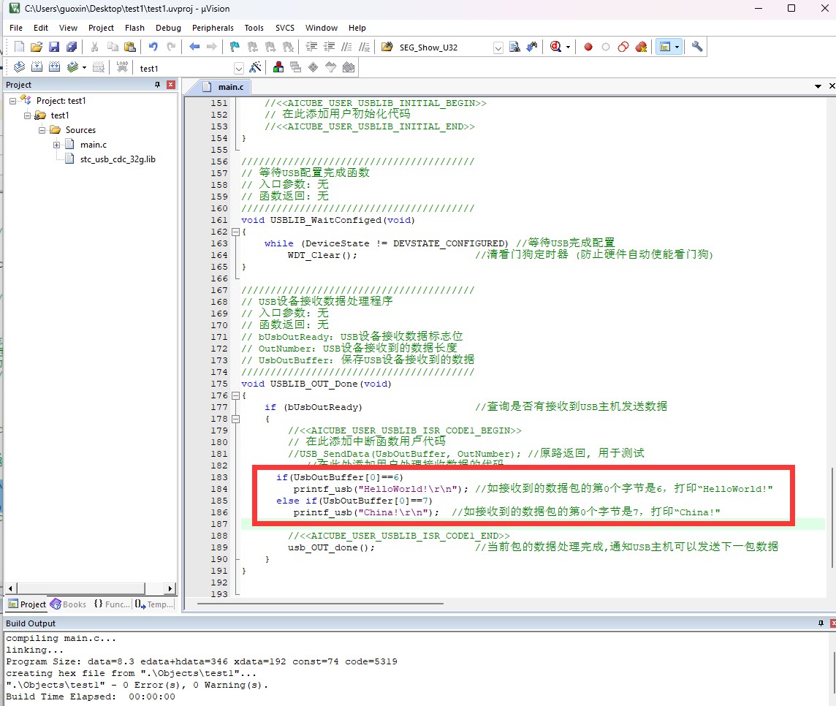The height and width of the screenshot is (706, 836).
Task: Open Find in Files with the binoculars folder icon
Action: 387,47
